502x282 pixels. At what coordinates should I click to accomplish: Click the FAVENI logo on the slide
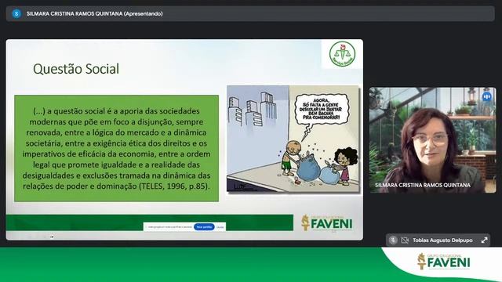pyautogui.click(x=327, y=222)
